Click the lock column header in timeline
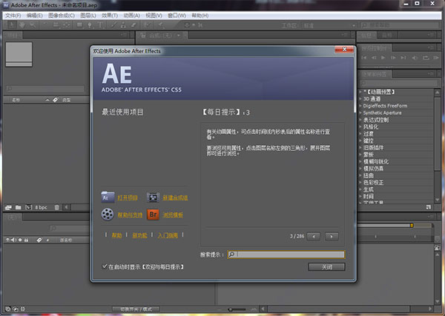445x316 pixels. tap(26, 240)
